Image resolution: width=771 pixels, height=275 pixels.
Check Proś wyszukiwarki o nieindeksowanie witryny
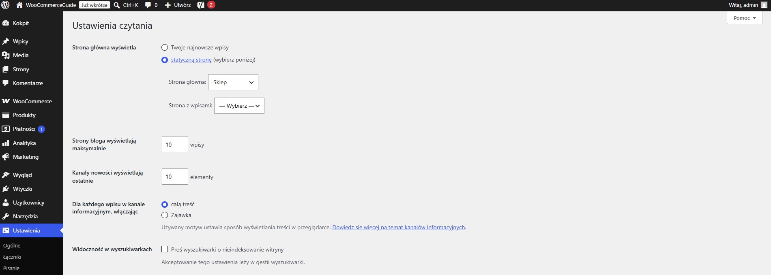[165, 249]
